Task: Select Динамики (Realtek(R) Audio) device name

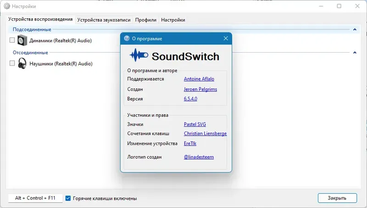Action: click(61, 40)
